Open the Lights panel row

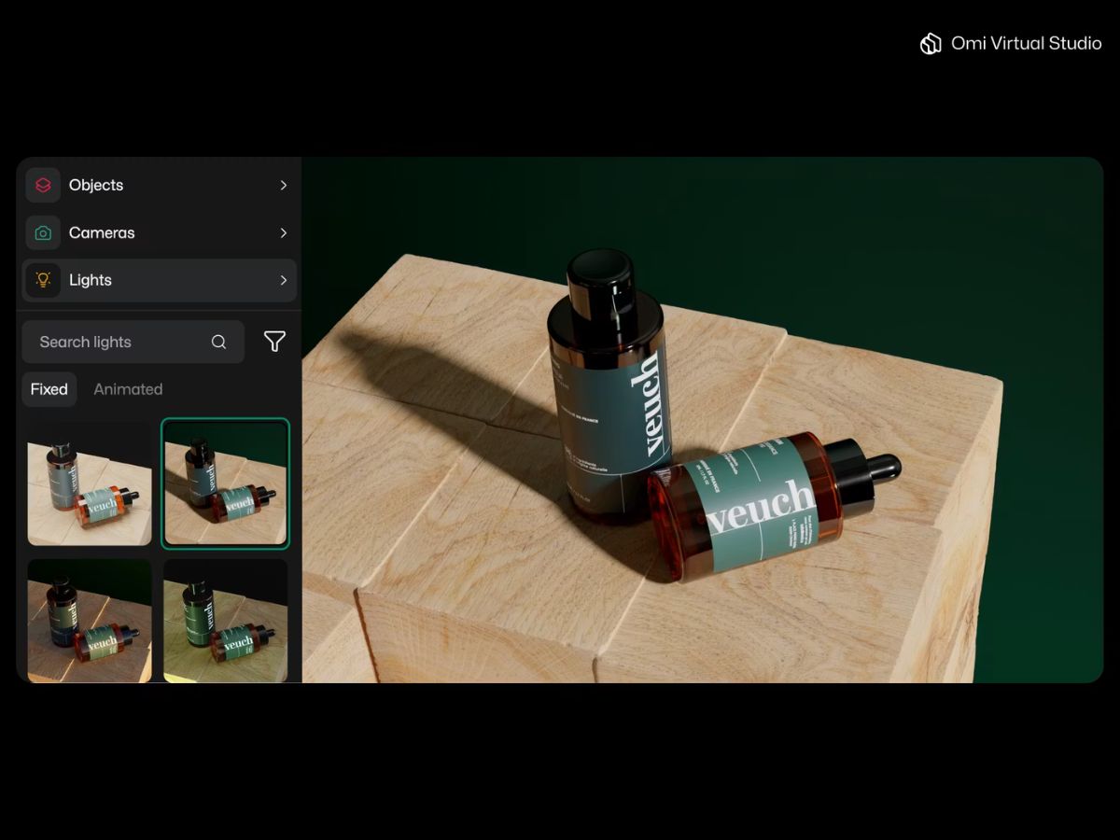159,280
